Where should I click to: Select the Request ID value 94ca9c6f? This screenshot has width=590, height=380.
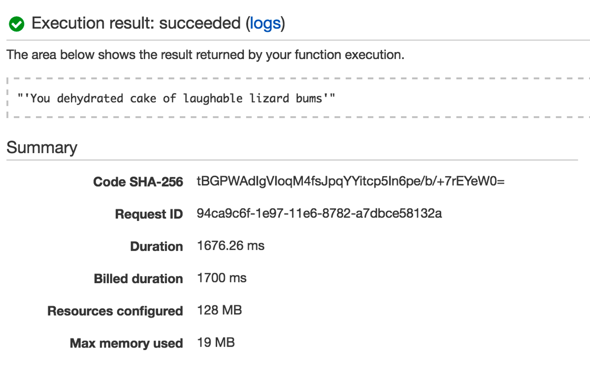tap(319, 214)
